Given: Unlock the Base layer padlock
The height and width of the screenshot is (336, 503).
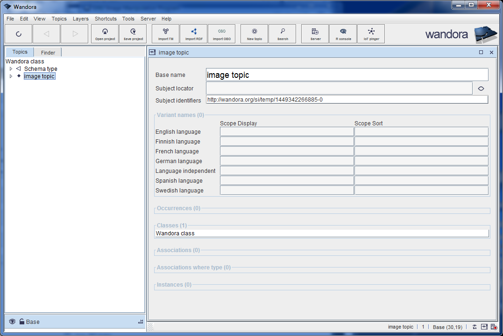Looking at the screenshot, I should click(22, 322).
